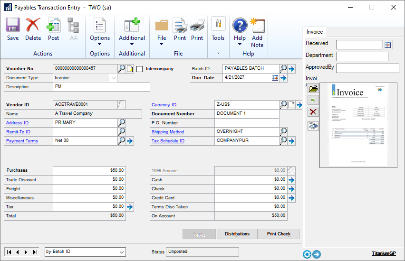
Task: Open the Shipping Method link
Action: click(168, 132)
